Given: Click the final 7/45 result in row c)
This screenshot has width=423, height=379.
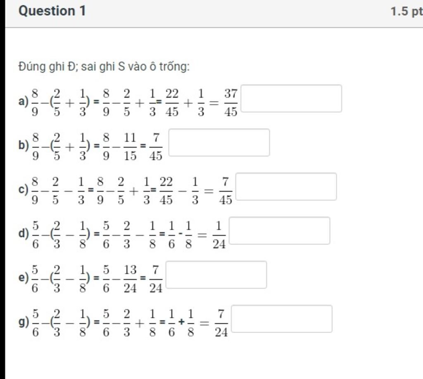Looking at the screenshot, I should pyautogui.click(x=226, y=191).
